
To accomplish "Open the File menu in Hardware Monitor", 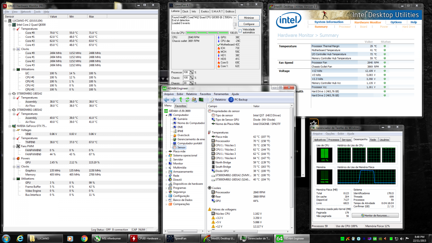I will point(6,12).
